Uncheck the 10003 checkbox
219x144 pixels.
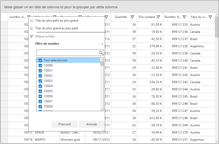coord(40,81)
